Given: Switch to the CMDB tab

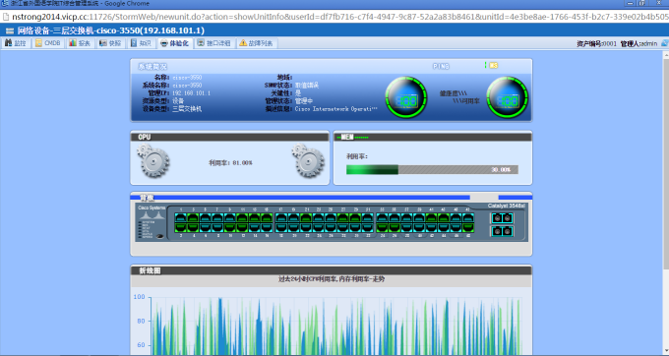Looking at the screenshot, I should (48, 43).
